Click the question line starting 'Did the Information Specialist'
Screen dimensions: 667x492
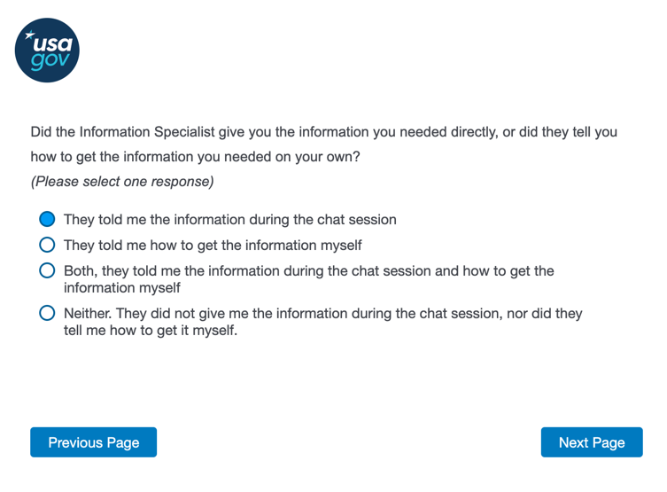[x=323, y=132]
